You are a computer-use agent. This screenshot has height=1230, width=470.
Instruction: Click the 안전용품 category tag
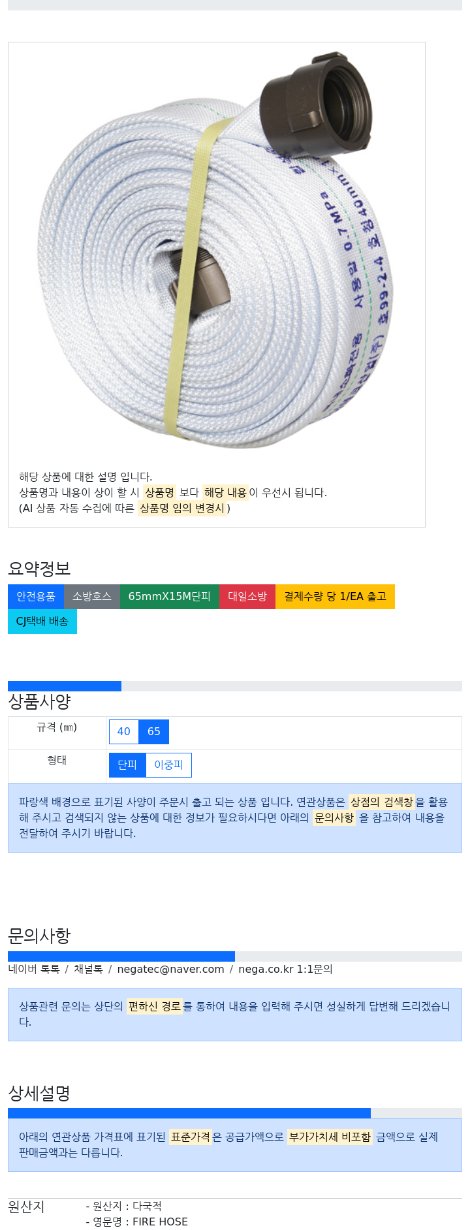pyautogui.click(x=36, y=596)
